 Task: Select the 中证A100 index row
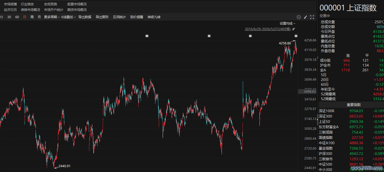click(351, 143)
